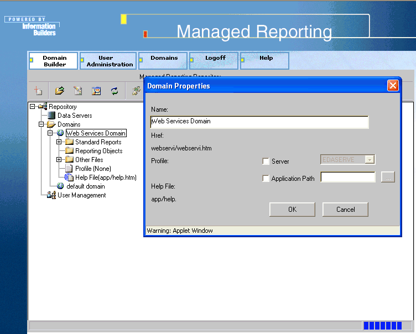Screen dimensions: 416x334
Task: Click the New item toolbar icon
Action: tap(39, 91)
